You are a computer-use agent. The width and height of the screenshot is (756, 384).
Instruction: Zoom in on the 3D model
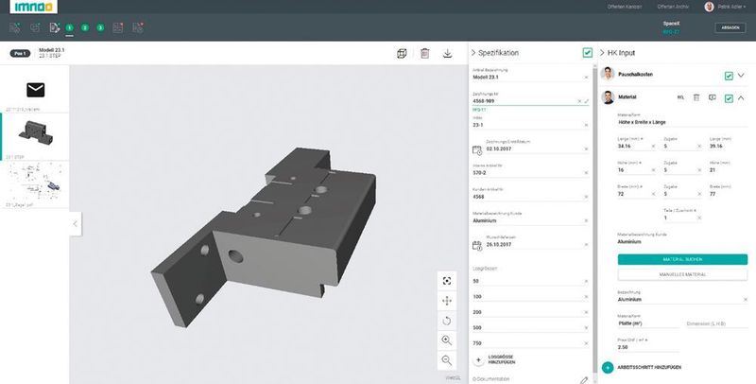(446, 340)
